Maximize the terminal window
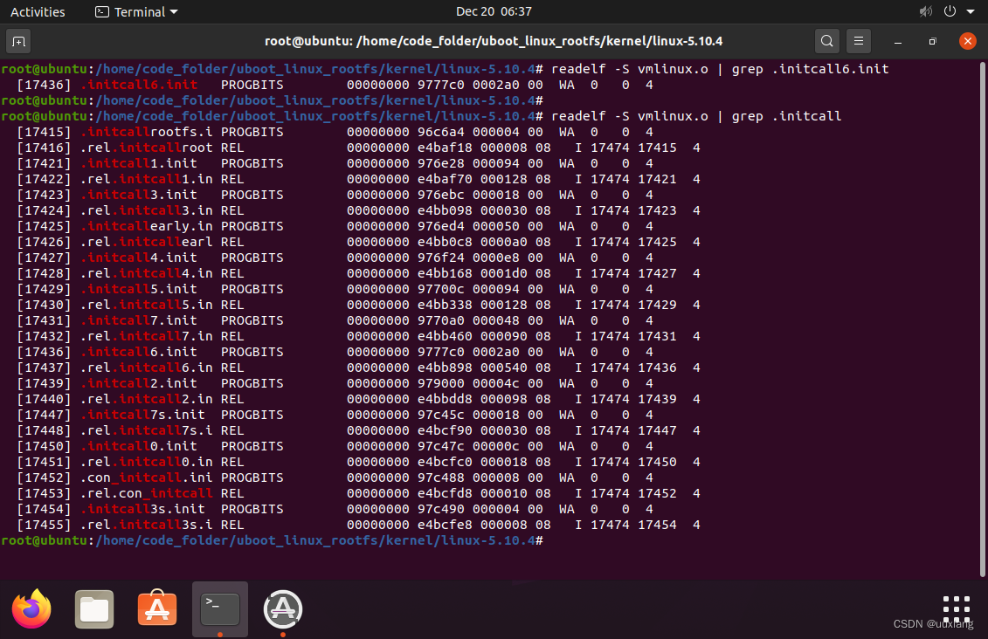988x639 pixels. tap(933, 42)
